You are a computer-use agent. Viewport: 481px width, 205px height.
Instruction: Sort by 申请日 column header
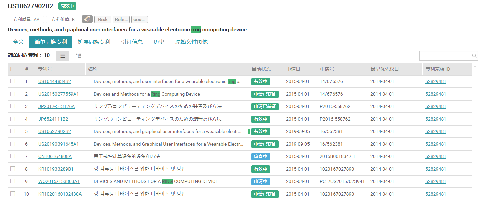pyautogui.click(x=293, y=69)
